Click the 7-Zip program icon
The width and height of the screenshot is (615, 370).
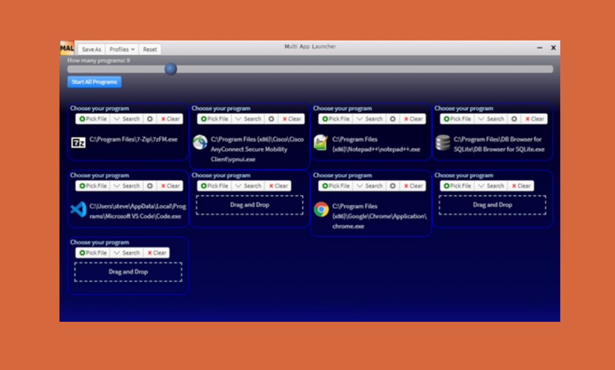pyautogui.click(x=78, y=142)
